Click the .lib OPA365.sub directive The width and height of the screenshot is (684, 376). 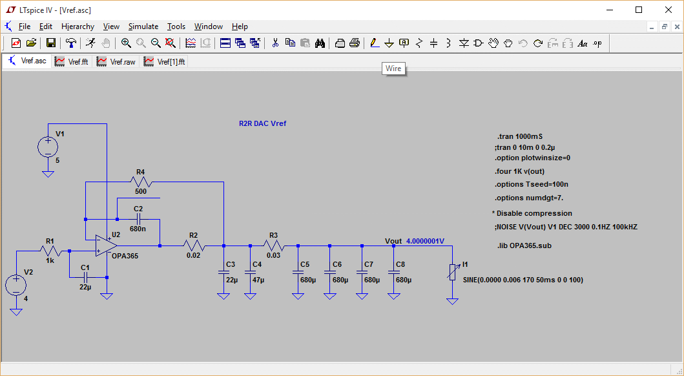click(524, 245)
